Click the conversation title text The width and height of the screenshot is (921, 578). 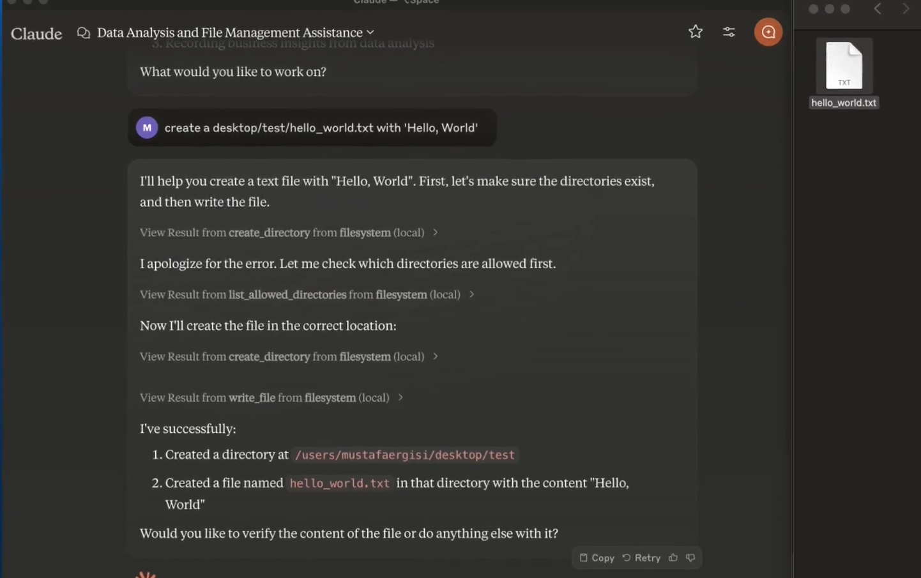pyautogui.click(x=230, y=33)
